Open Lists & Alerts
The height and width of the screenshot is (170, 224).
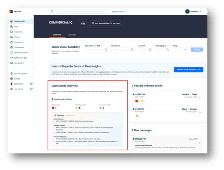19,63
